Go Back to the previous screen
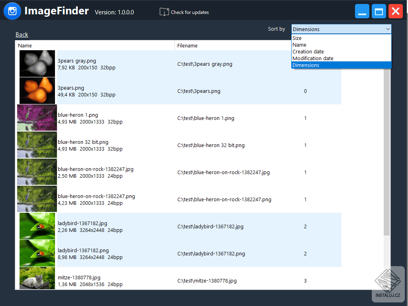 point(22,35)
